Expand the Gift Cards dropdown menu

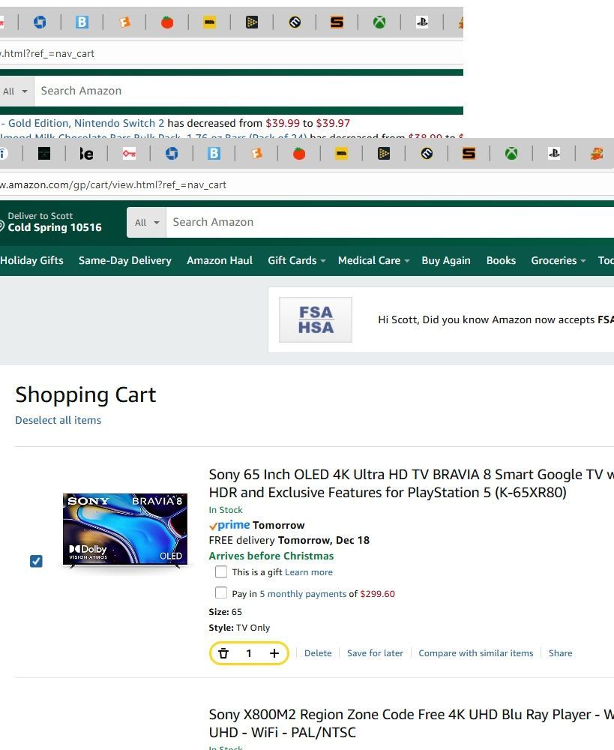[296, 261]
